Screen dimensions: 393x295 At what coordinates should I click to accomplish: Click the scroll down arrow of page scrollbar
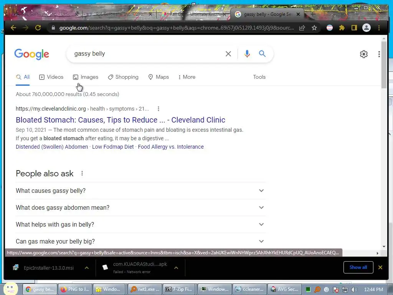coord(384,247)
